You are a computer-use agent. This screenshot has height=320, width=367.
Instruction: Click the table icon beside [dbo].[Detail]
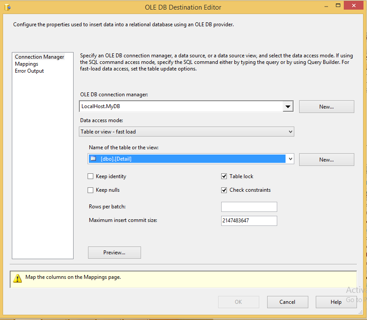93,159
